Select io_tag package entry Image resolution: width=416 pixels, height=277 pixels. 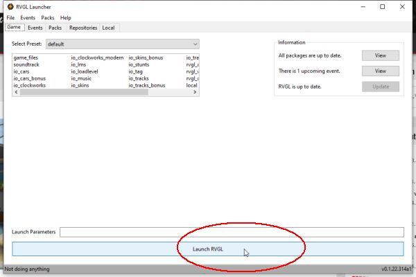click(136, 71)
